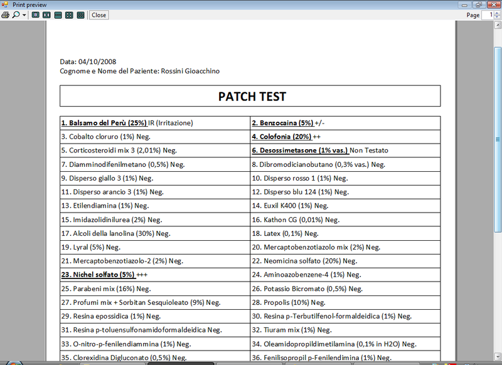Switch to one-page layout view
The image size is (502, 365).
pyautogui.click(x=36, y=15)
